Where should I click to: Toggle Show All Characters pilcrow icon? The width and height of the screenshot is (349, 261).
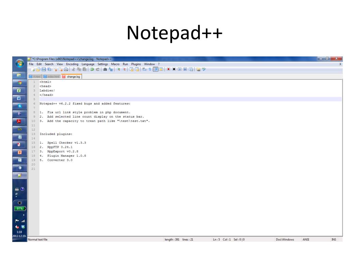(150, 69)
